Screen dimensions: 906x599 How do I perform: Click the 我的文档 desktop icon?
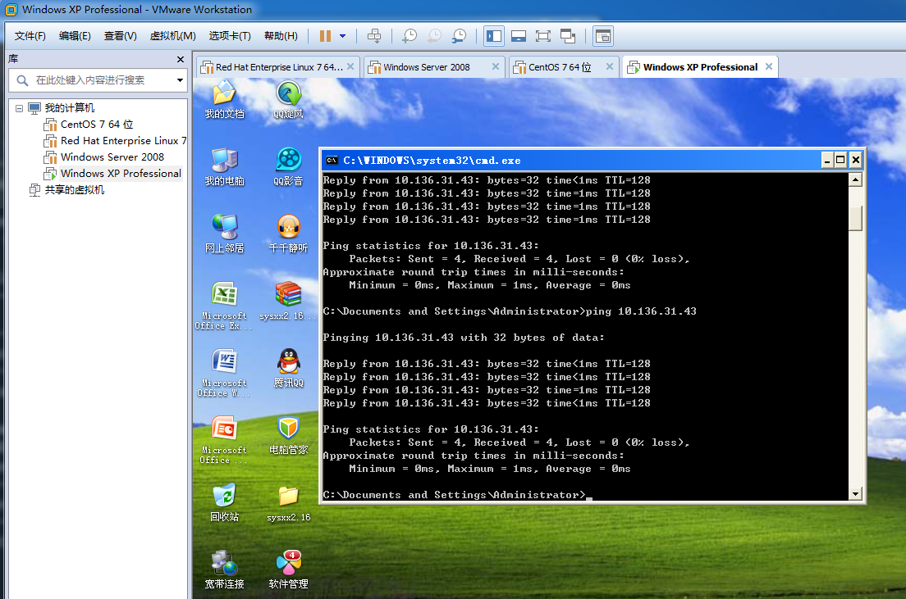[x=224, y=99]
